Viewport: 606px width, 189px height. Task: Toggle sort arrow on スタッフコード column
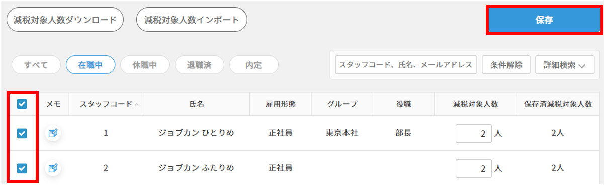pos(137,105)
